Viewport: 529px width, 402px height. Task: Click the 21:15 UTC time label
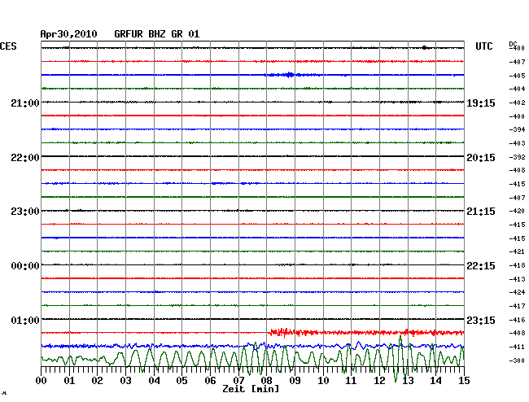click(x=481, y=212)
